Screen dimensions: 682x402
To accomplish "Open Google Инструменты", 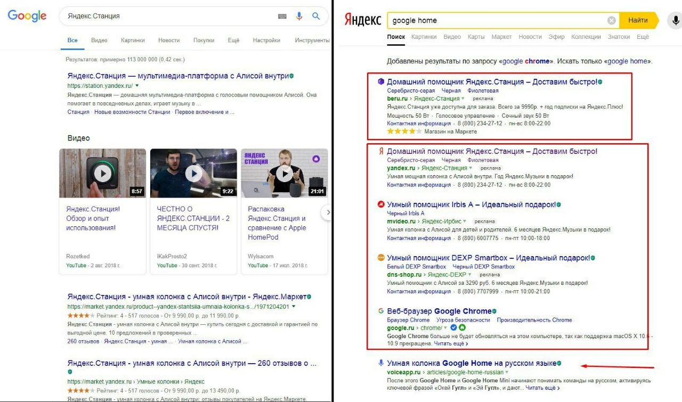I will click(x=312, y=40).
